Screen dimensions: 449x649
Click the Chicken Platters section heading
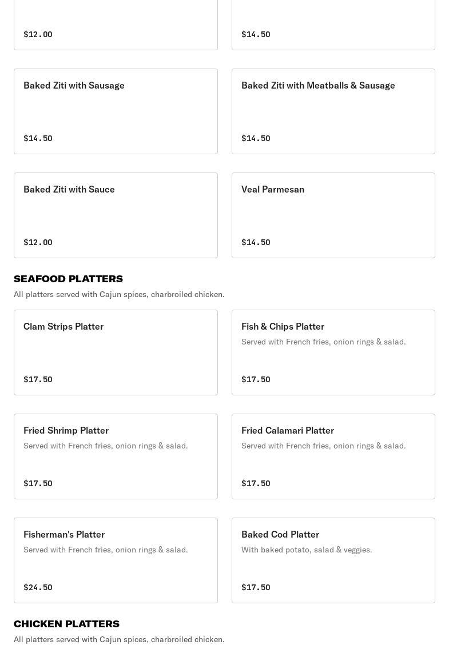(66, 624)
